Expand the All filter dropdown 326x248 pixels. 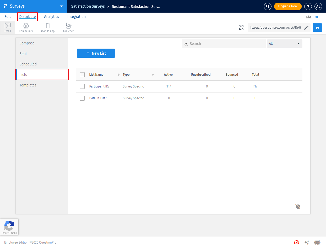285,44
